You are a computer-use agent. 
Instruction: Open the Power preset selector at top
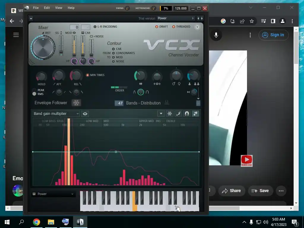coord(176,18)
